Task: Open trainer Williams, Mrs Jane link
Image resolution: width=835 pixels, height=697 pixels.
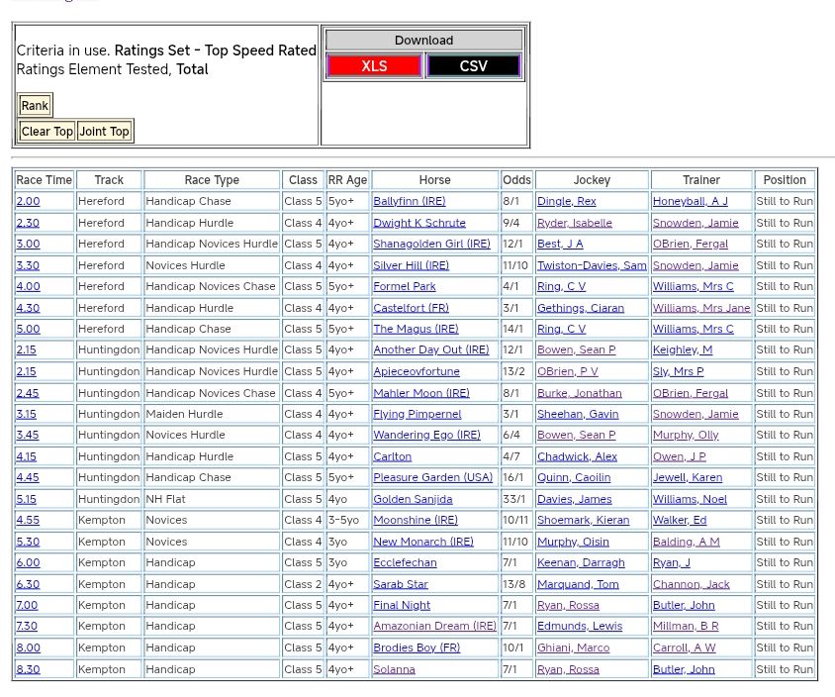Action: click(700, 308)
